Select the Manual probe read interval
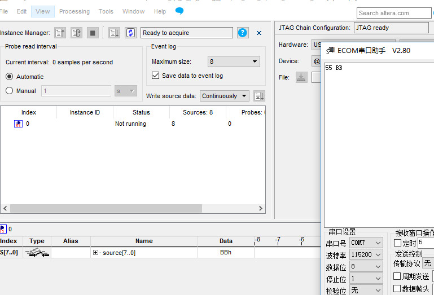Screen dimensions: 434x295 pyautogui.click(x=10, y=91)
